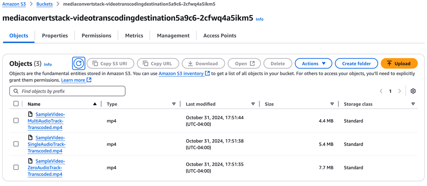Click the Download button
Viewport: 427px width, 186px height.
(x=203, y=64)
